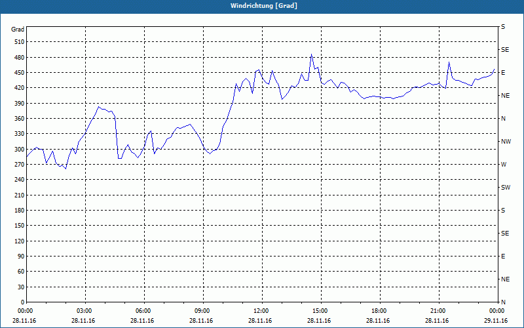Click the 15:00 time label
The image size is (524, 328).
coord(319,311)
